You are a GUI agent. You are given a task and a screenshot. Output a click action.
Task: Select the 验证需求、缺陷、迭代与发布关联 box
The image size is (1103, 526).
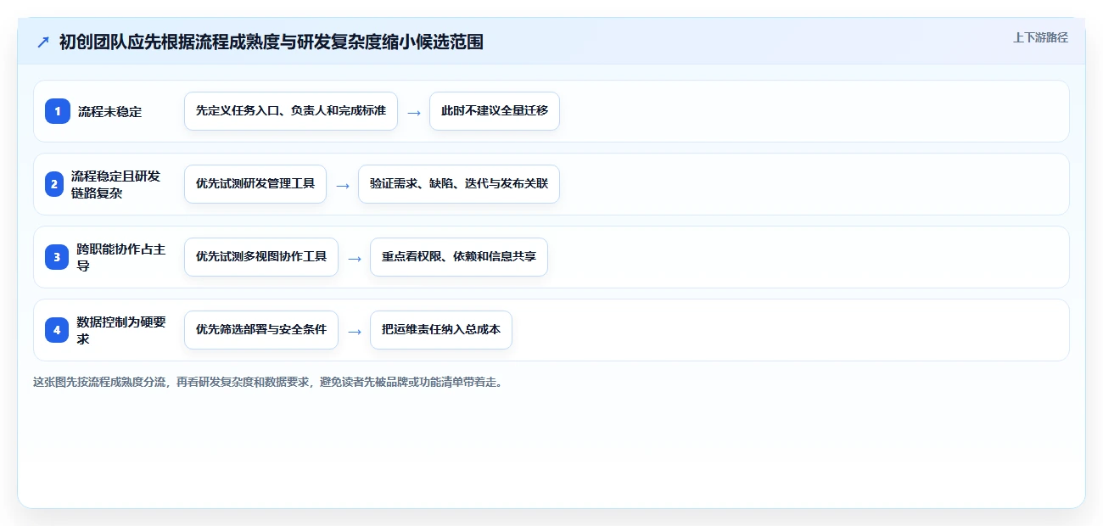[x=459, y=184]
